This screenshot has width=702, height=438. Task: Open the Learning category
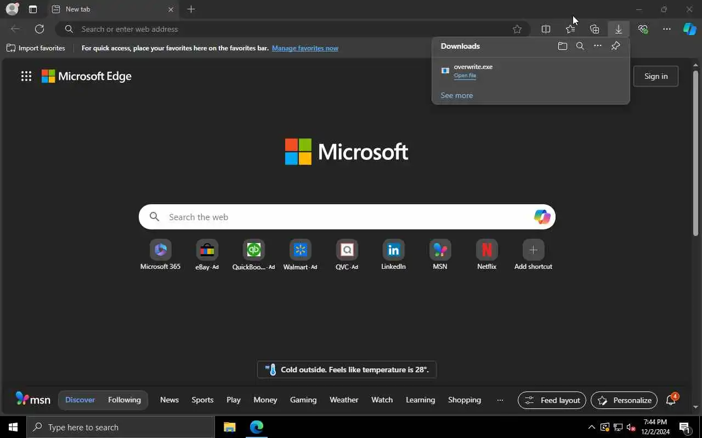(x=421, y=400)
